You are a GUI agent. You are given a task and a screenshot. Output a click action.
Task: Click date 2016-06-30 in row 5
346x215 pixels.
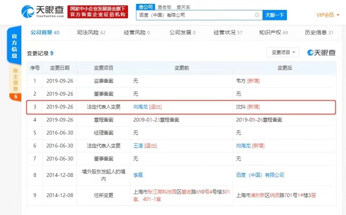(x=60, y=133)
